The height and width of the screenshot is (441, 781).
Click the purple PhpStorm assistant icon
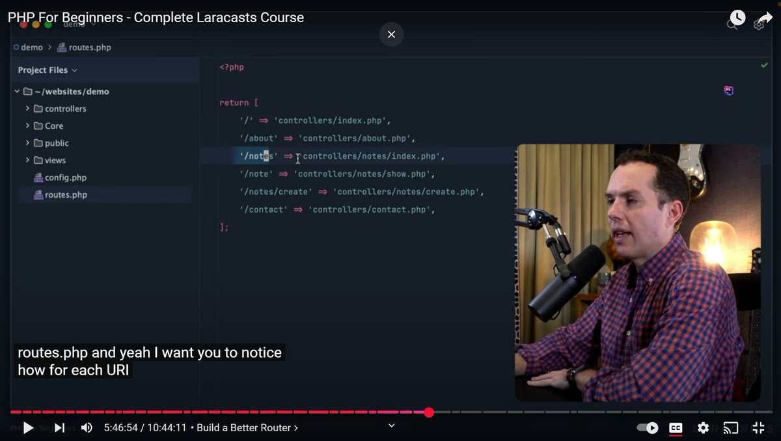pos(729,90)
